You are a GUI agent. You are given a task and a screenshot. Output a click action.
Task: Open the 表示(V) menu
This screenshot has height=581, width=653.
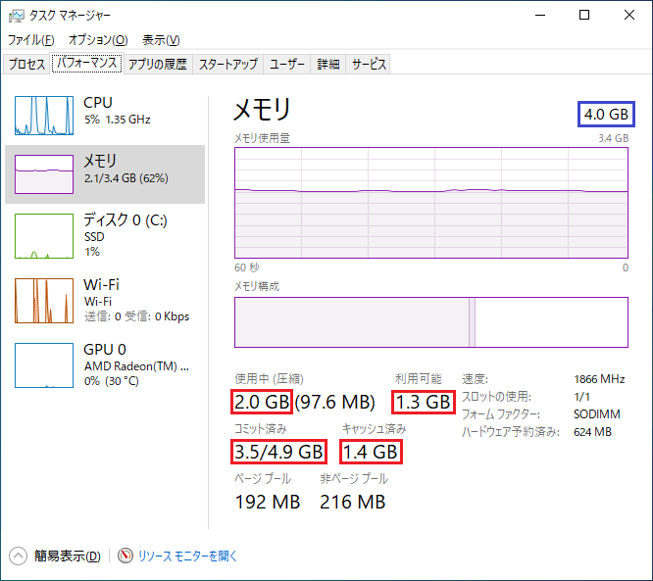coord(161,40)
